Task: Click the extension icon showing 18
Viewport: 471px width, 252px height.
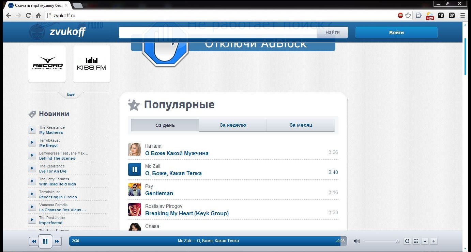Action: click(441, 15)
